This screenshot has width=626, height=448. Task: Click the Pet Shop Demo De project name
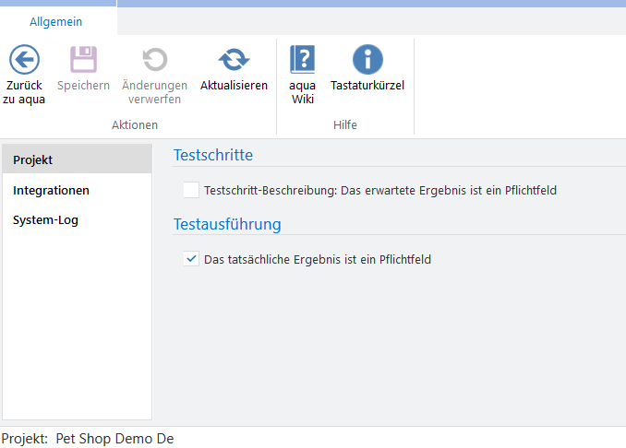click(x=114, y=439)
